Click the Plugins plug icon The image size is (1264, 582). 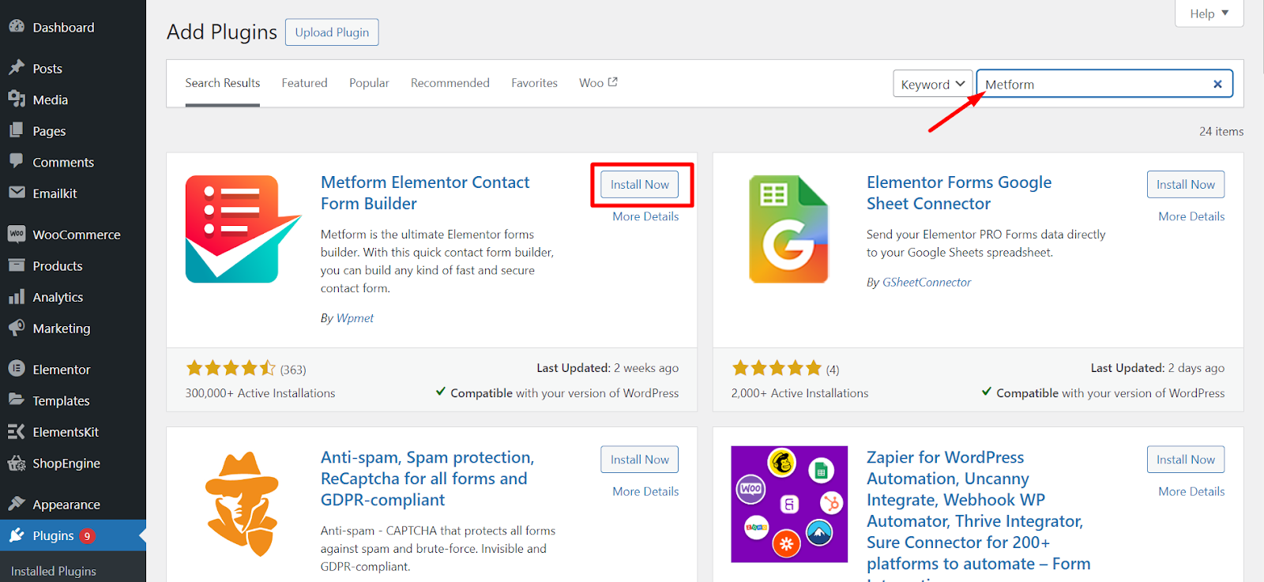point(17,535)
